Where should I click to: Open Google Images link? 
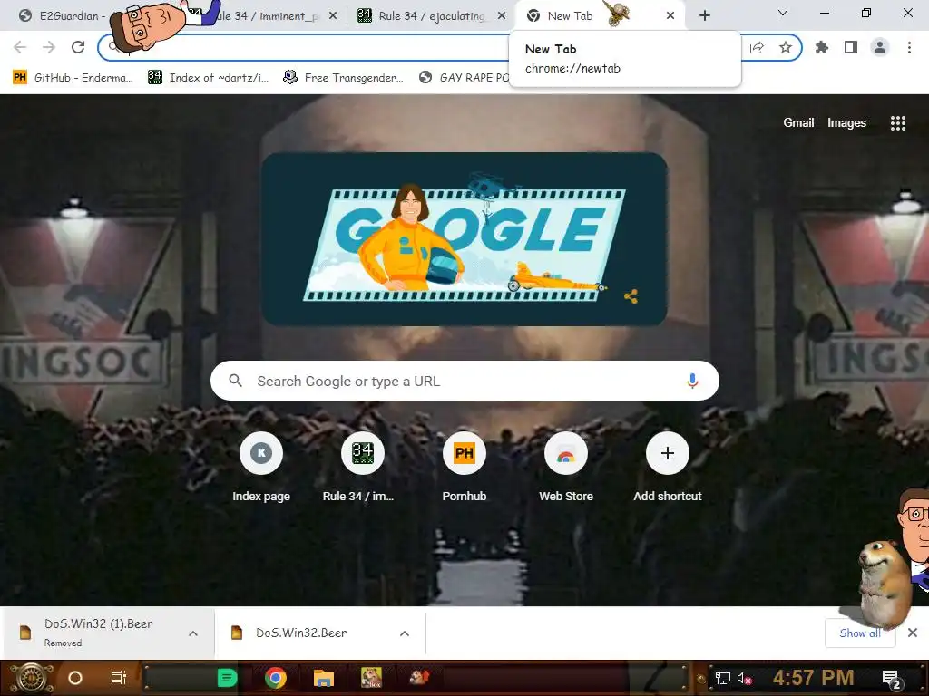pyautogui.click(x=846, y=122)
